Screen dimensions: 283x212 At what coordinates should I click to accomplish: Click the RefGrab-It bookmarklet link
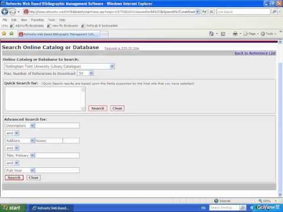click(100, 26)
